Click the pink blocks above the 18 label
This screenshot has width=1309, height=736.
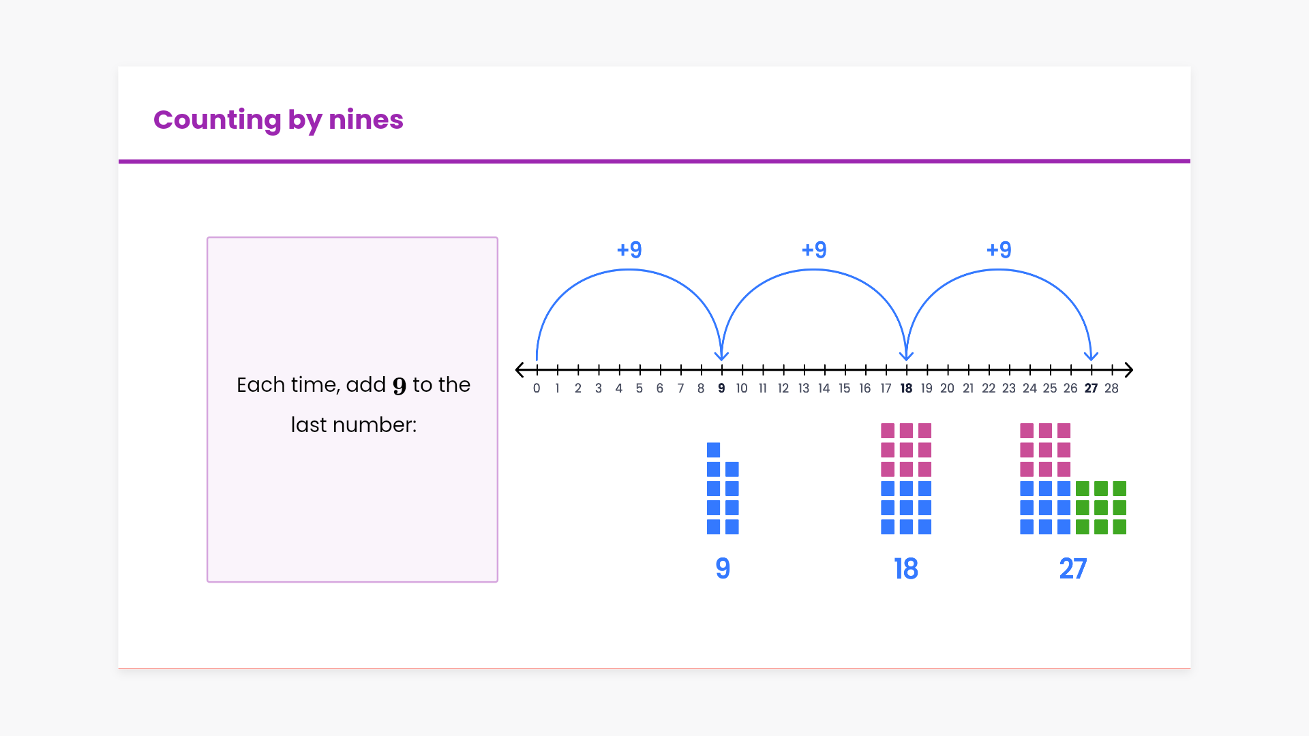(906, 450)
